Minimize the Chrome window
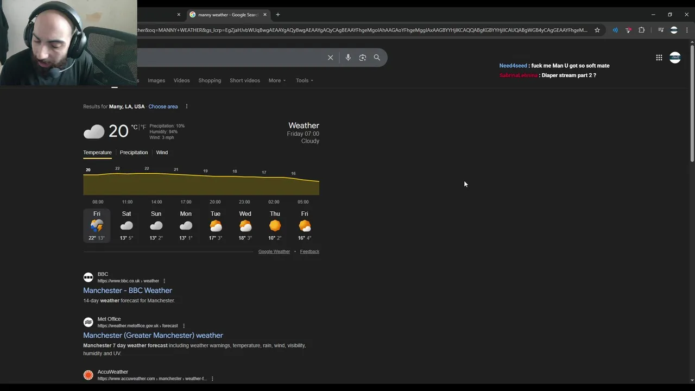The height and width of the screenshot is (391, 695). coord(653,15)
